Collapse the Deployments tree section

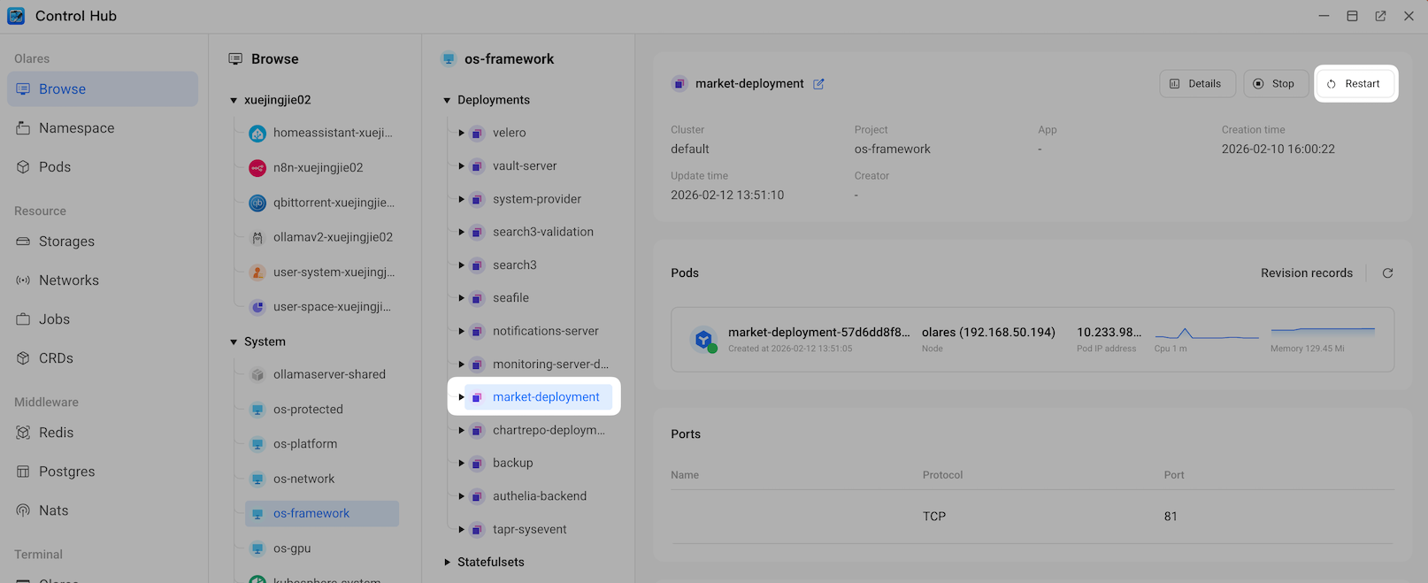pyautogui.click(x=447, y=101)
